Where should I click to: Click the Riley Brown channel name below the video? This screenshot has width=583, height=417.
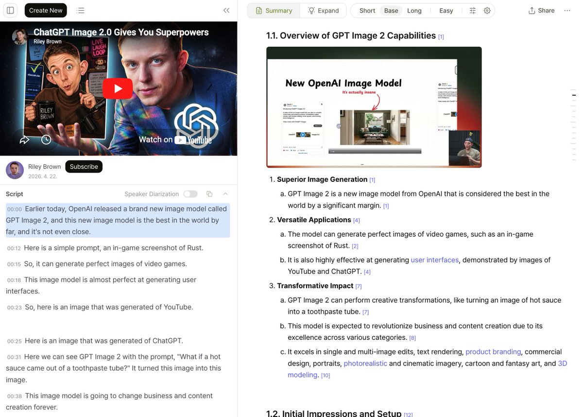pyautogui.click(x=45, y=167)
